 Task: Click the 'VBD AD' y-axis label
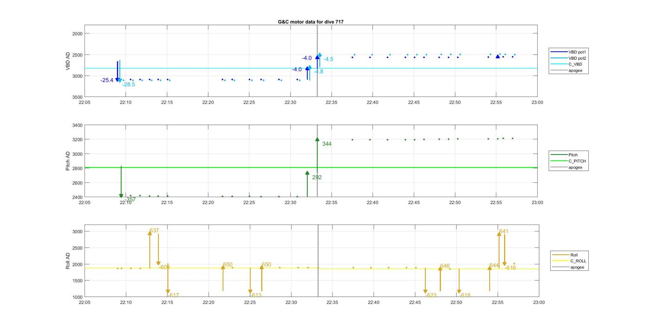[x=68, y=61]
